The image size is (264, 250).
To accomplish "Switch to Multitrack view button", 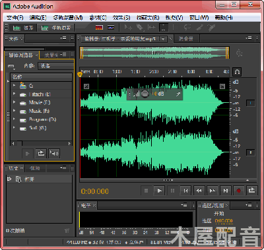I will [x=56, y=28].
